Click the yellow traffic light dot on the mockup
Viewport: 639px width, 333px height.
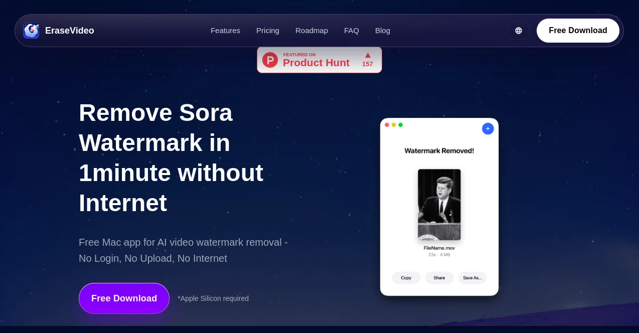[394, 125]
